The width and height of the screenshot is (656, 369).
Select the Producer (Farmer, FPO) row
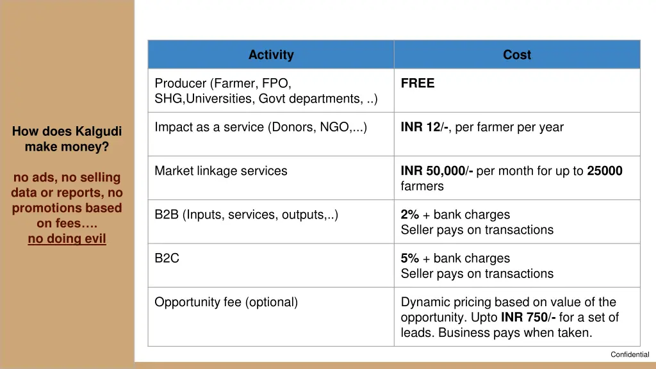(394, 90)
